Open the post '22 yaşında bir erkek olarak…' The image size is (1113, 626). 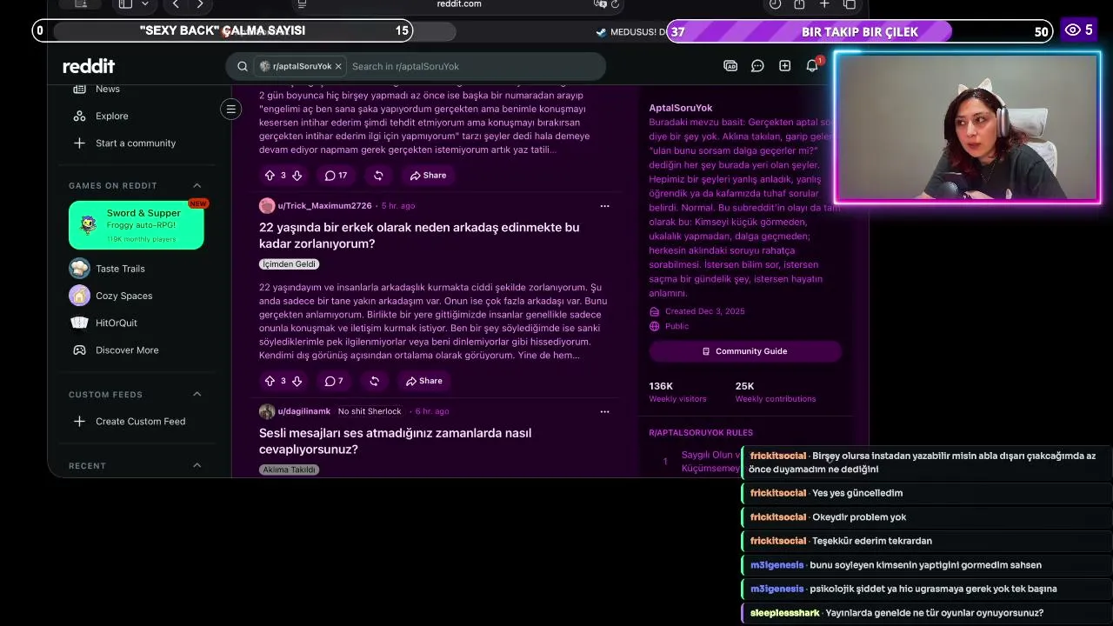tap(419, 236)
